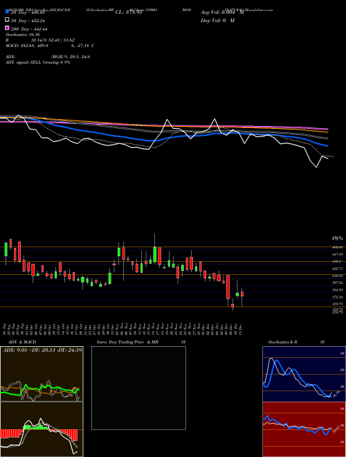346x457 pixels.
Task: Click the 'Avg Vol: 0.004 M' label
Action: point(222,12)
